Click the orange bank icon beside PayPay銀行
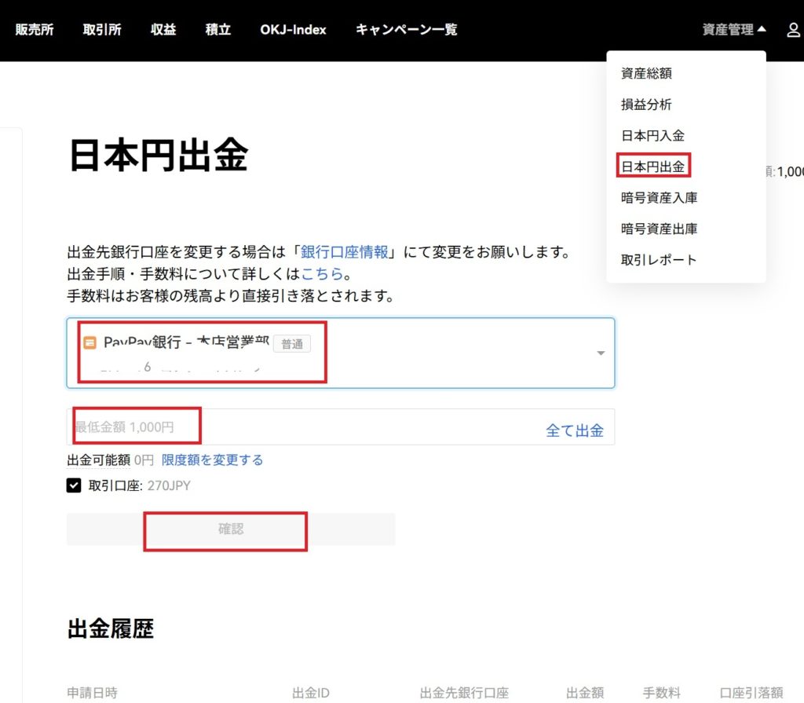804x703 pixels. point(90,342)
